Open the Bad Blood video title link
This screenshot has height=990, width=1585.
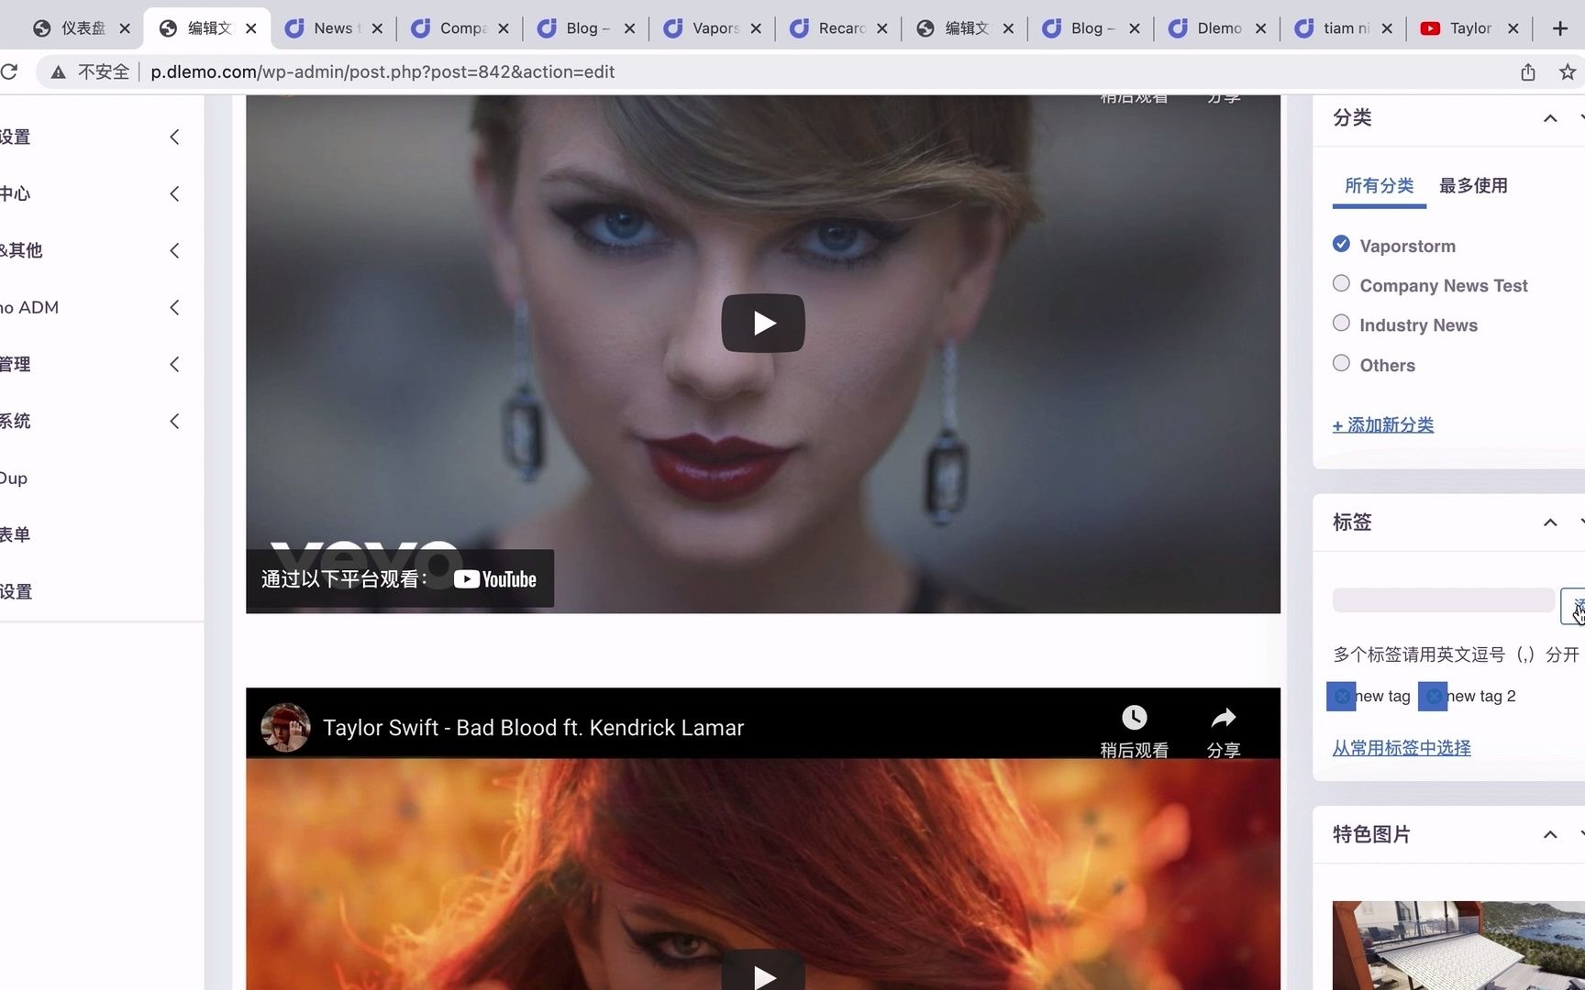[533, 728]
